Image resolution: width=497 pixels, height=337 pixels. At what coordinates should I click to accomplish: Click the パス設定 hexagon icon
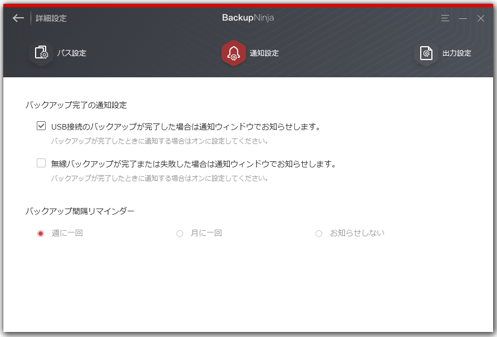[x=41, y=53]
